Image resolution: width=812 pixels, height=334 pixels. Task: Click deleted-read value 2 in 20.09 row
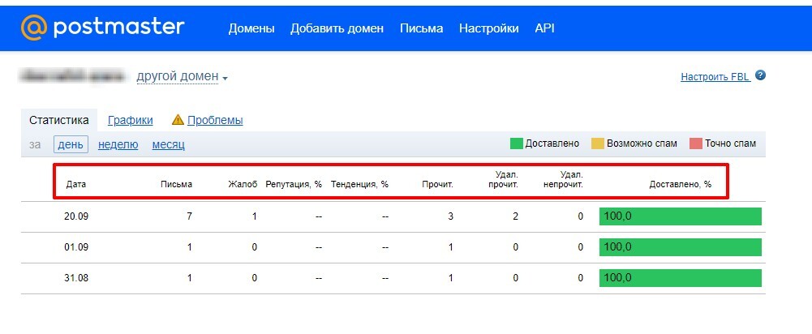pyautogui.click(x=515, y=216)
